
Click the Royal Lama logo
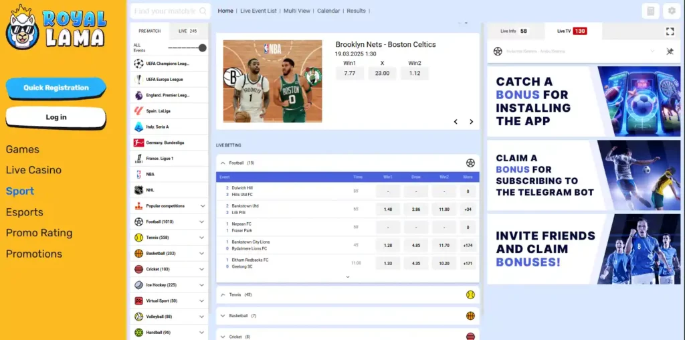(x=56, y=27)
